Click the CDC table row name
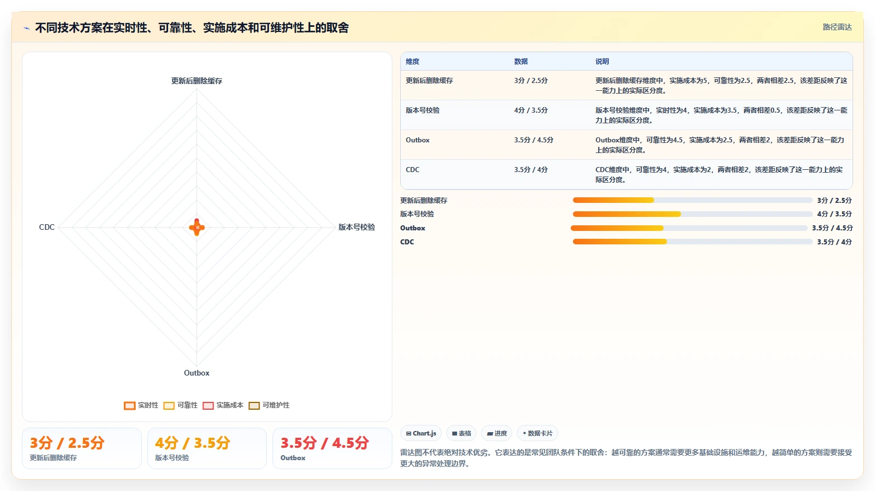This screenshot has height=491, width=875. point(413,170)
